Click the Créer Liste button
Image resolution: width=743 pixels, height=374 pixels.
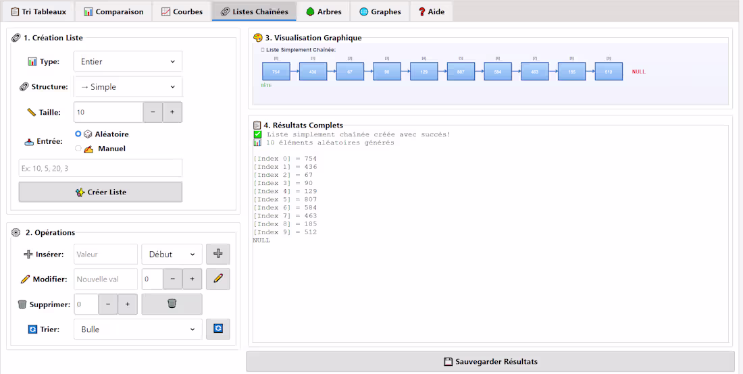(101, 192)
